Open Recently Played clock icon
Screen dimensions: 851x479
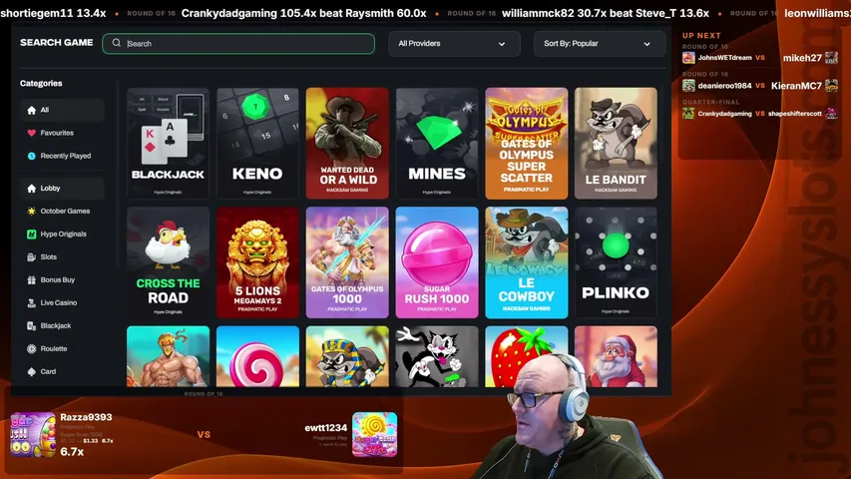point(32,156)
